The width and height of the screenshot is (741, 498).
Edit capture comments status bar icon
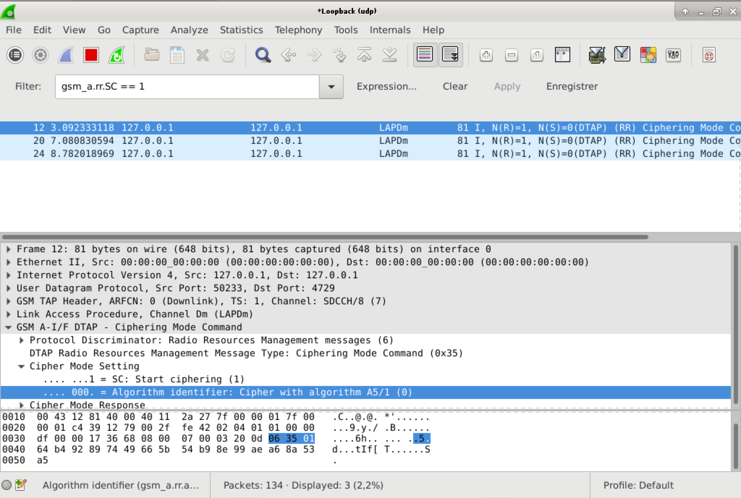point(21,485)
